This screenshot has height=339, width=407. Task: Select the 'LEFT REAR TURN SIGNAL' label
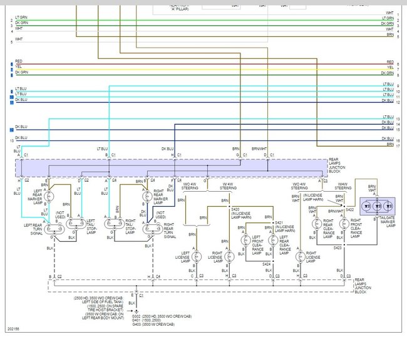pyautogui.click(x=33, y=229)
